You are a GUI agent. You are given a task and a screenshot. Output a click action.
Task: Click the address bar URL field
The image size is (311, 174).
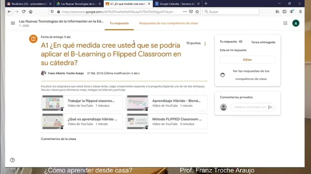(118, 12)
